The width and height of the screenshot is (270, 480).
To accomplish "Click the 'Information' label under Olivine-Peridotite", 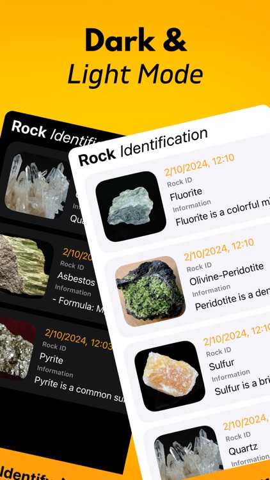I will 211,290.
